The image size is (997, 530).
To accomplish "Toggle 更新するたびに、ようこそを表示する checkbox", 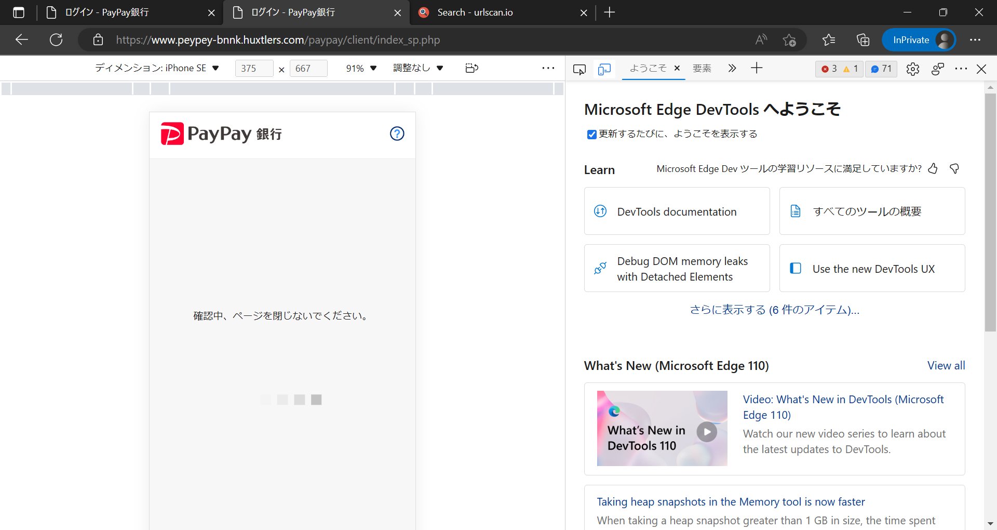I will pos(591,135).
